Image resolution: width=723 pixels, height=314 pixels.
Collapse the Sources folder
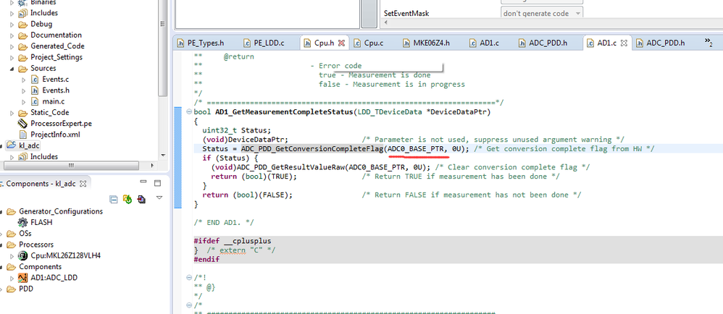[12, 68]
